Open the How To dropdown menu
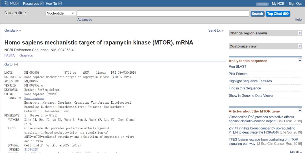Viewport: 305px width, 153px height. click(x=53, y=3)
